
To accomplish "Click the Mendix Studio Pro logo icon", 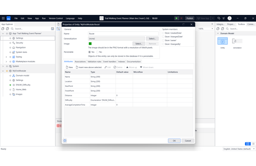I will point(9,18).
